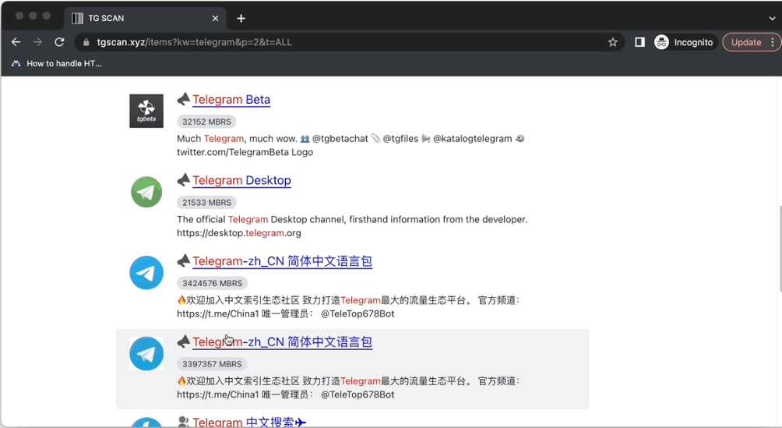782x428 pixels.
Task: Click the Update button
Action: 745,42
